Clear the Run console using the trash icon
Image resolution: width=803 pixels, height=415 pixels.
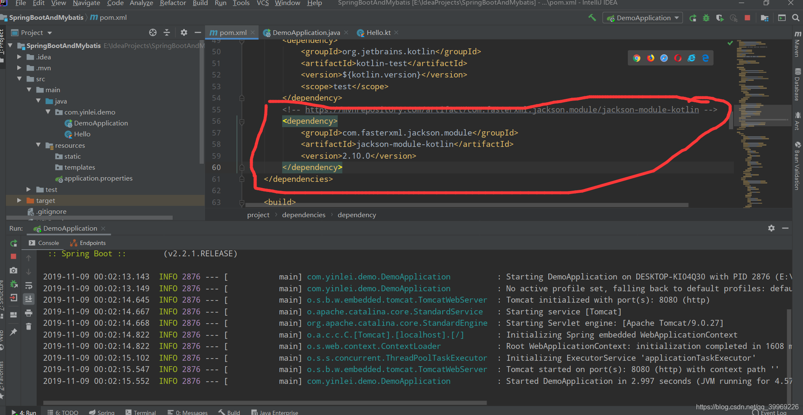29,326
